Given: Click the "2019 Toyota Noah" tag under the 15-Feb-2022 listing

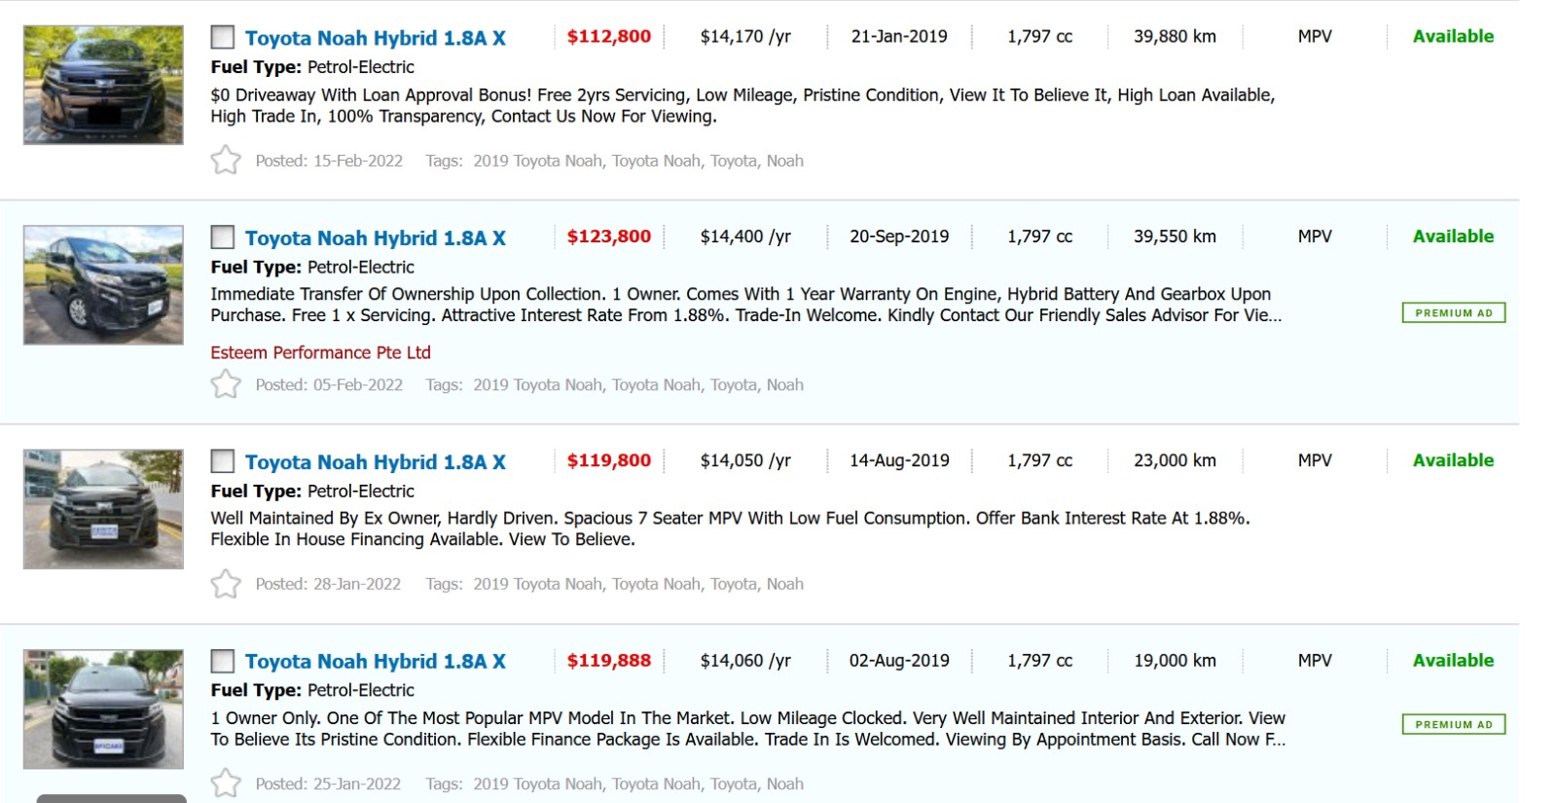Looking at the screenshot, I should (537, 161).
